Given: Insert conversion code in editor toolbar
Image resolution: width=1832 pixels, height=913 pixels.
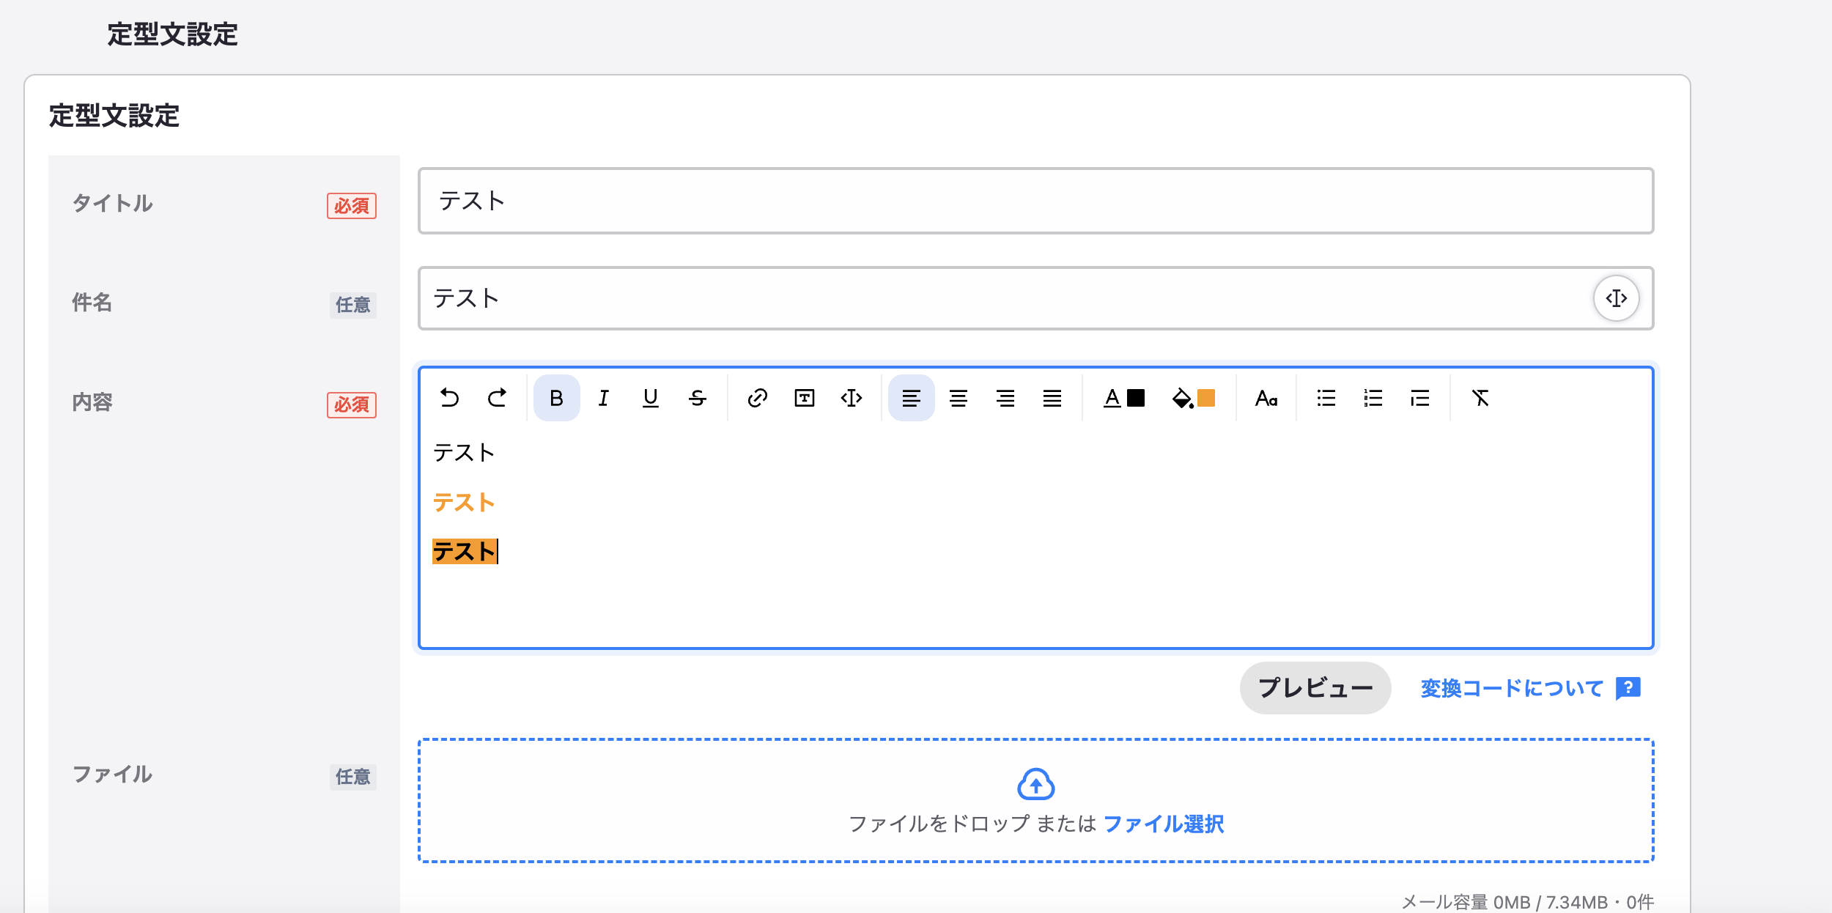Looking at the screenshot, I should click(x=852, y=398).
